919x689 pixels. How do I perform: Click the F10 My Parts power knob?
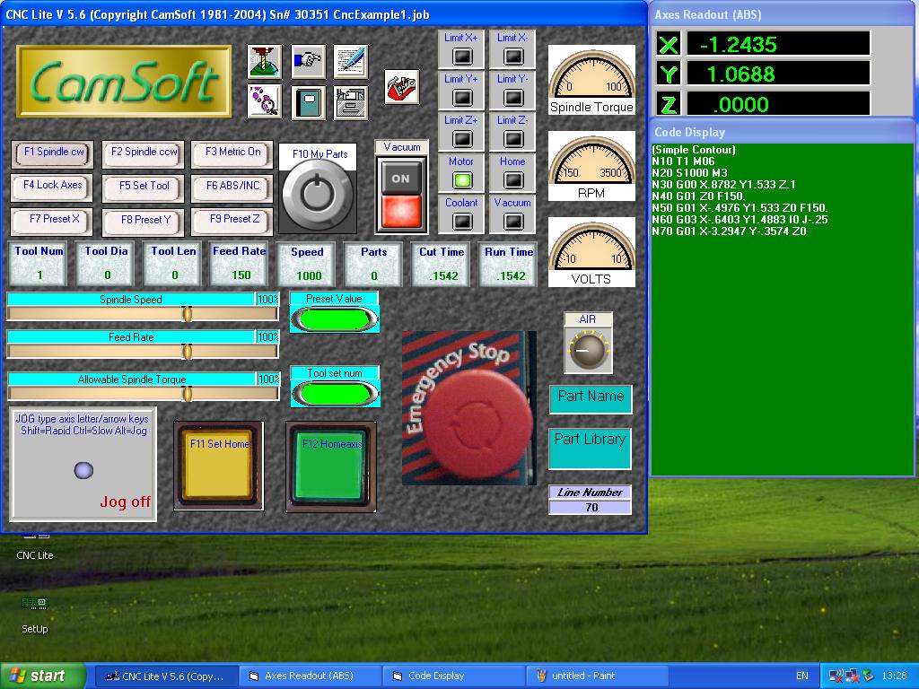coord(318,194)
